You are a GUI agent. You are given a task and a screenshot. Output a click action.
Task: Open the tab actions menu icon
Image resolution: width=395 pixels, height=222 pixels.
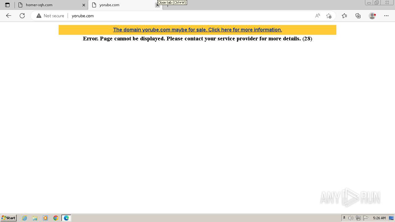(x=7, y=5)
